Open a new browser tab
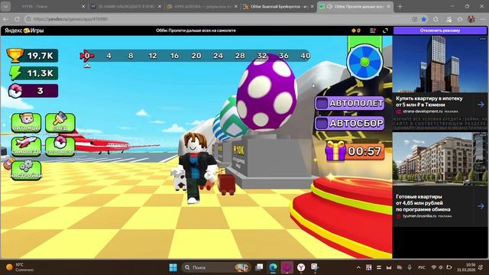 [x=400, y=6]
